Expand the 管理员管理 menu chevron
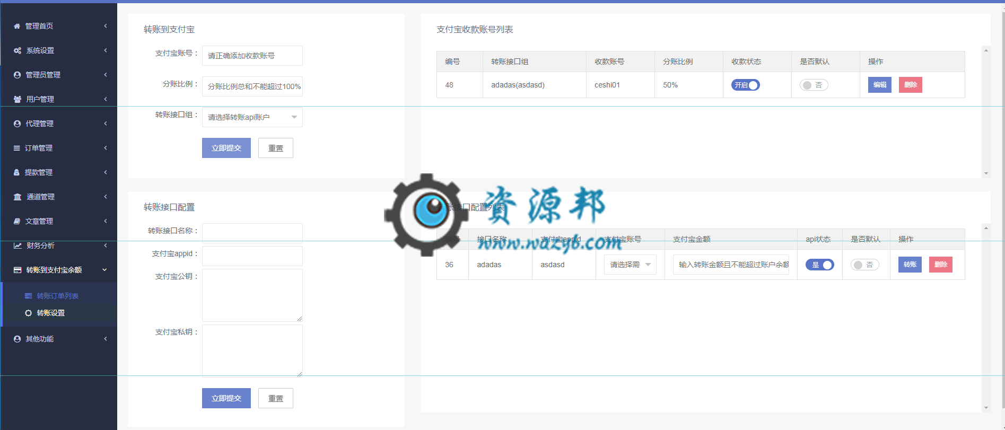This screenshot has height=430, width=1005. point(106,75)
